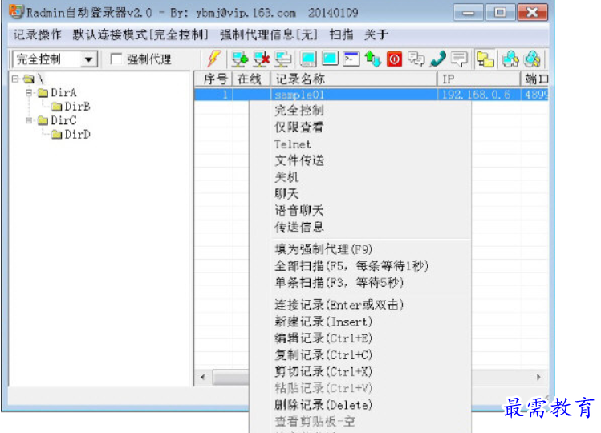601x433 pixels.
Task: Click the yellow folders toolbar icon
Action: click(485, 59)
